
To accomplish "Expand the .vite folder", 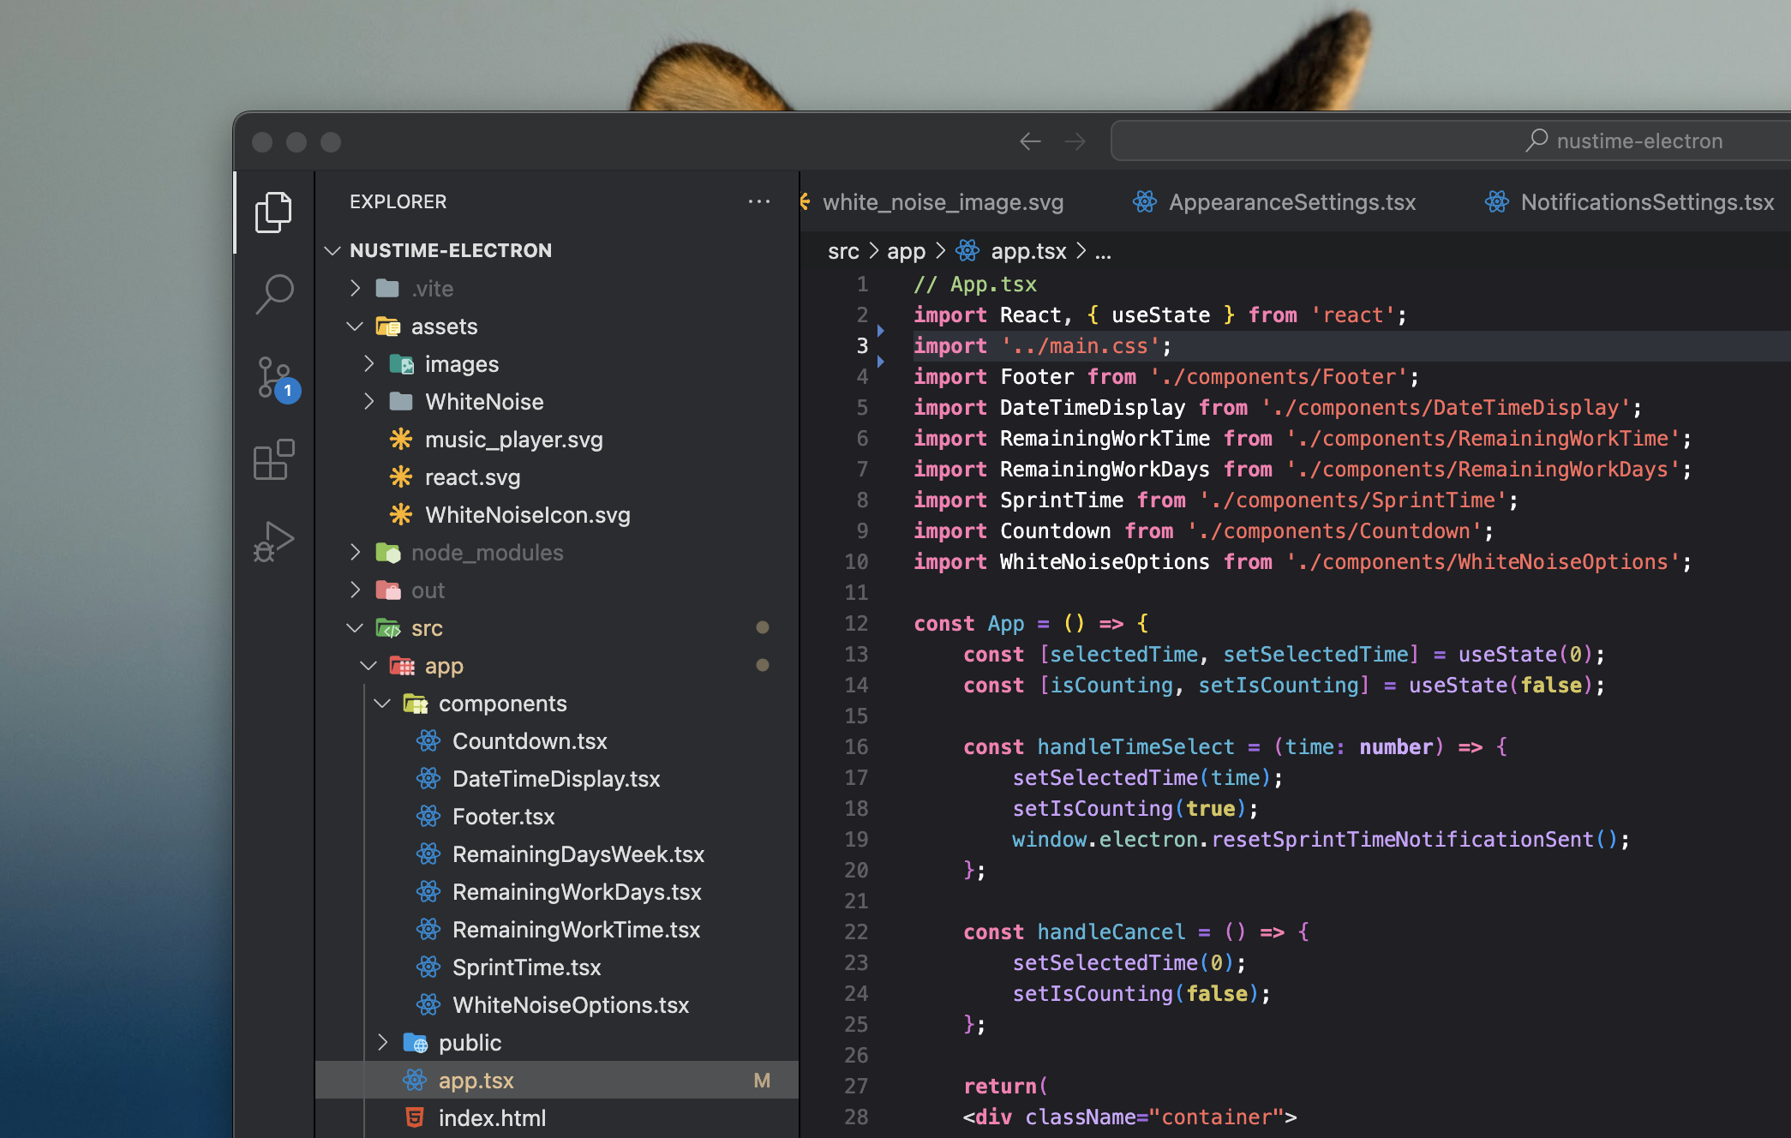I will pos(355,288).
